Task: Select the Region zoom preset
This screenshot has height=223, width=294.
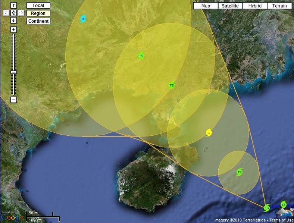Action: click(38, 13)
